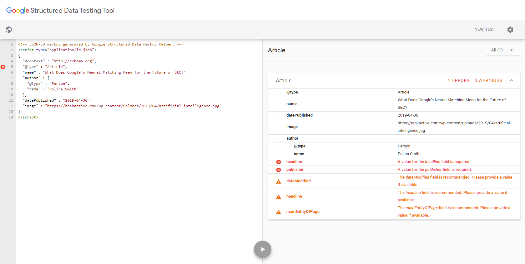Click the closing script tag on line 14
The width and height of the screenshot is (525, 264).
(x=28, y=117)
